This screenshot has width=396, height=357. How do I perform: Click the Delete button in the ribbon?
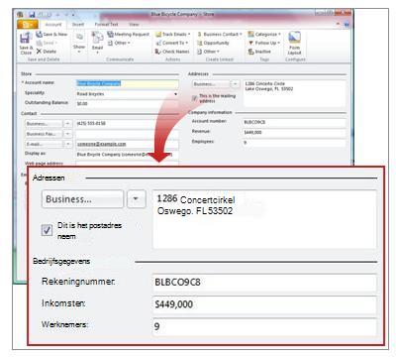click(47, 52)
